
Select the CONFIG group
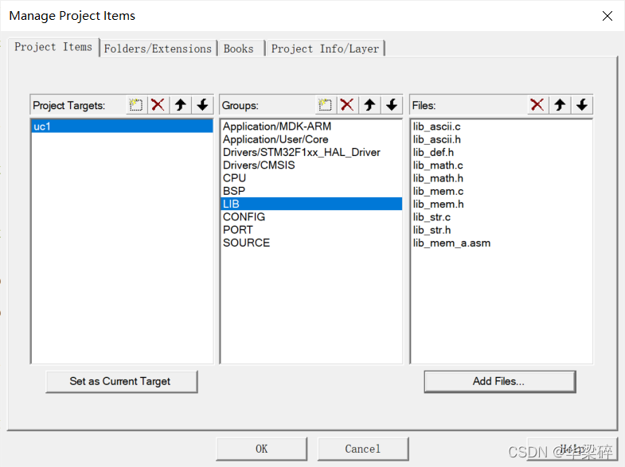(311, 216)
